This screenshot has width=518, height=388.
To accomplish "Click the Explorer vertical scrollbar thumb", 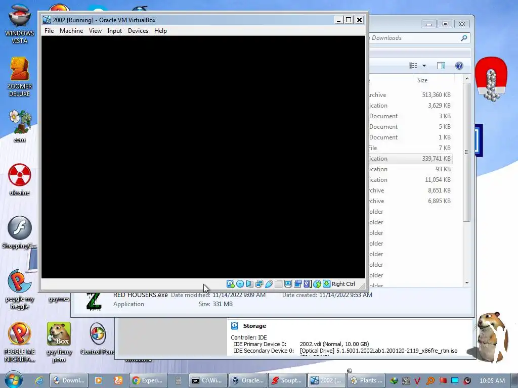I will click(x=467, y=152).
